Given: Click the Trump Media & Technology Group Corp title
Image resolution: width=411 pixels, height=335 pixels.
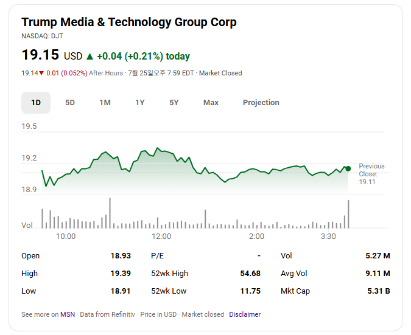Looking at the screenshot, I should (x=129, y=22).
